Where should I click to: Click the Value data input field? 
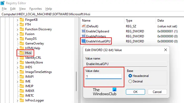pyautogui.click(x=104, y=76)
